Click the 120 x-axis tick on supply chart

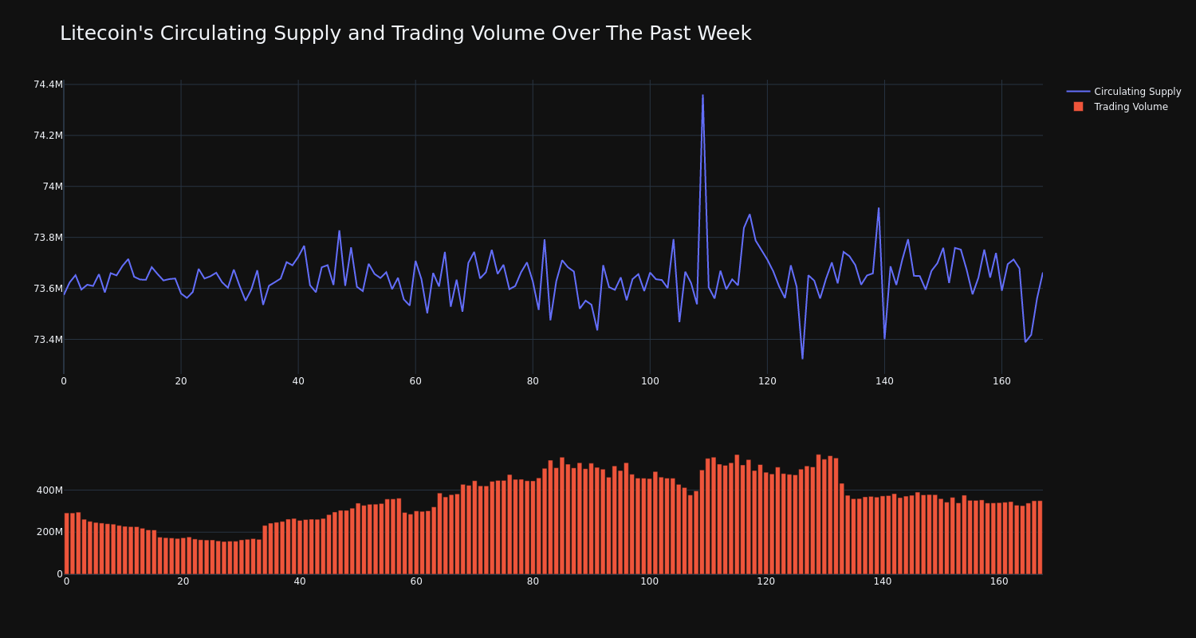coord(767,381)
